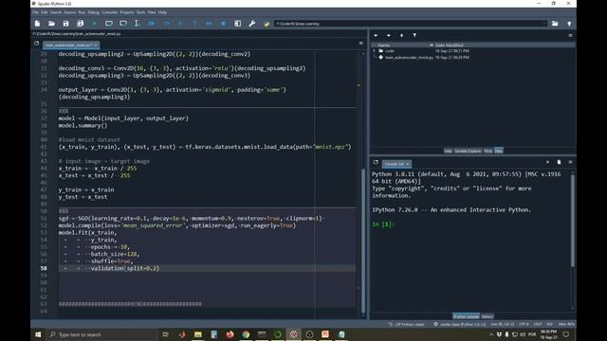Open the PYTHONPATH manager
The width and height of the screenshot is (607, 341).
[x=267, y=24]
